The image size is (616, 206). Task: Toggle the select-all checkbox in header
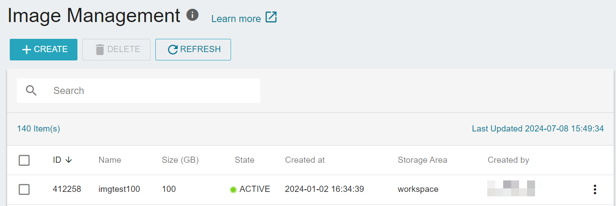[x=24, y=160]
